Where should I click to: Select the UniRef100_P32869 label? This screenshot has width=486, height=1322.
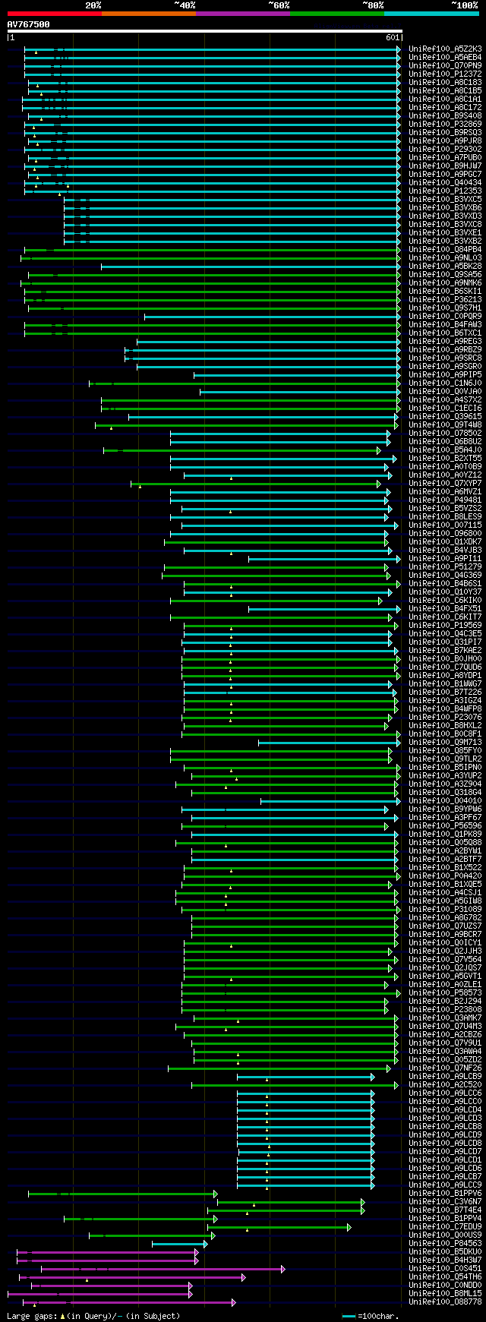445,125
